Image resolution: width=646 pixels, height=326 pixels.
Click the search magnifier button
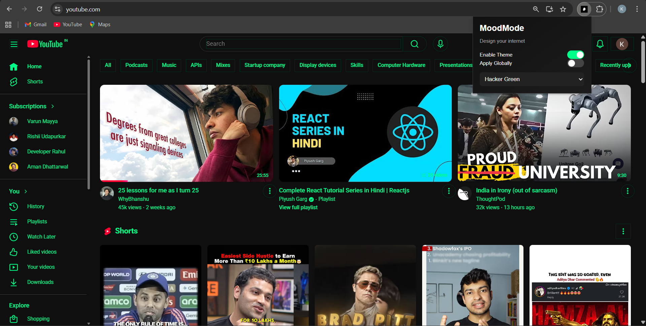click(x=415, y=44)
